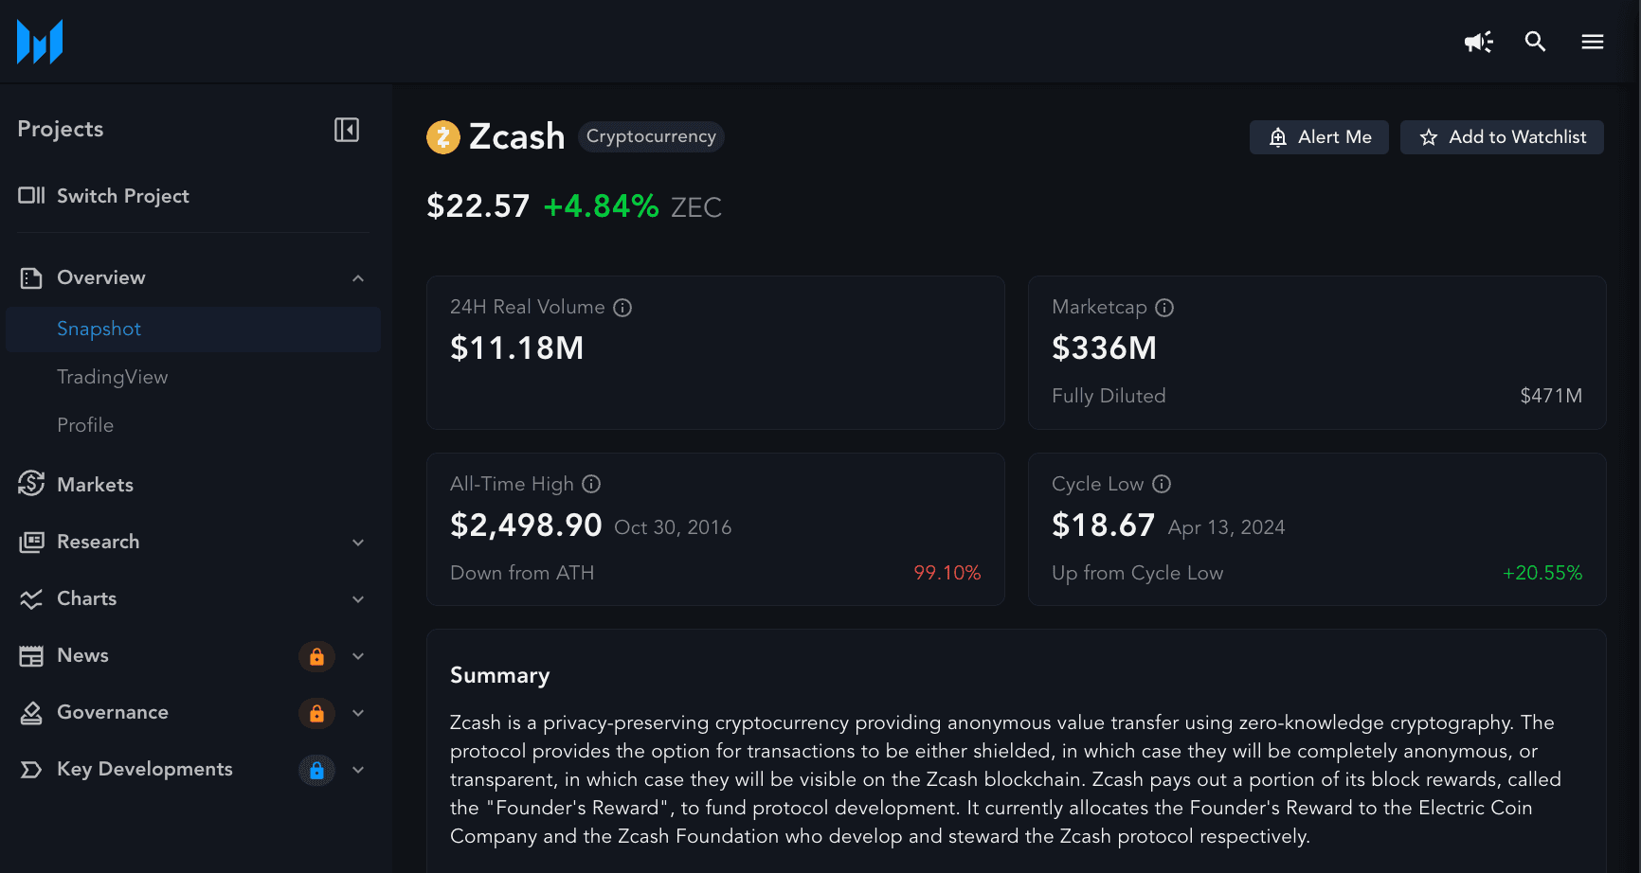This screenshot has width=1641, height=873.
Task: Click the info icon next to Marketcap
Action: tap(1164, 308)
